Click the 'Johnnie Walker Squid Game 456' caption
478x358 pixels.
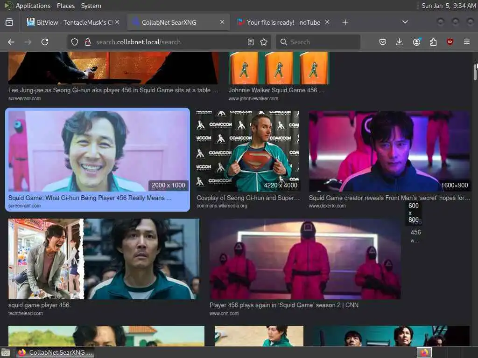pyautogui.click(x=276, y=90)
